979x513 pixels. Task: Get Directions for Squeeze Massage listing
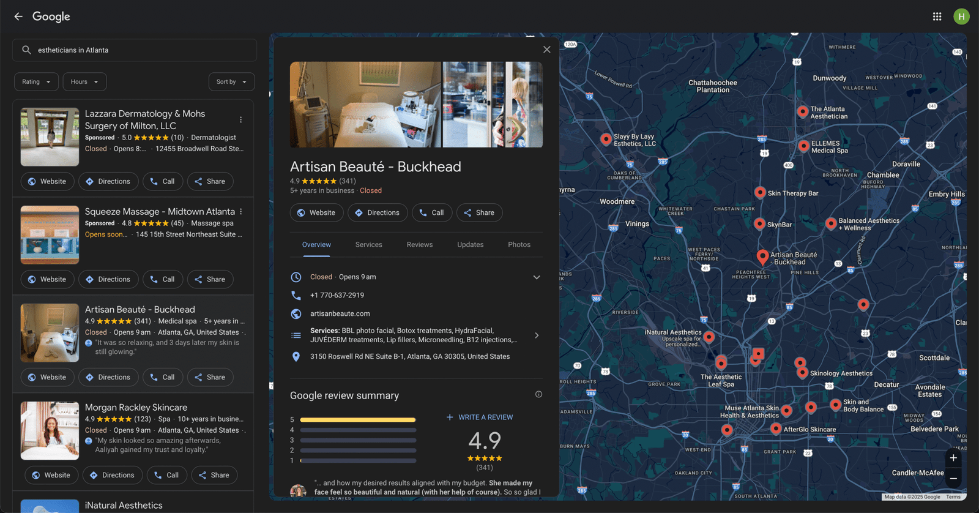108,279
